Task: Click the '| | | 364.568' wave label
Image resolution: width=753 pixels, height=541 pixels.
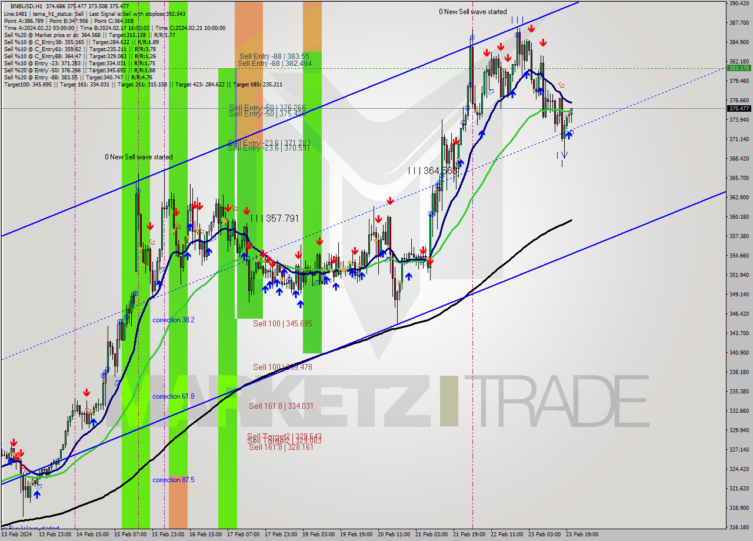Action: [x=433, y=171]
